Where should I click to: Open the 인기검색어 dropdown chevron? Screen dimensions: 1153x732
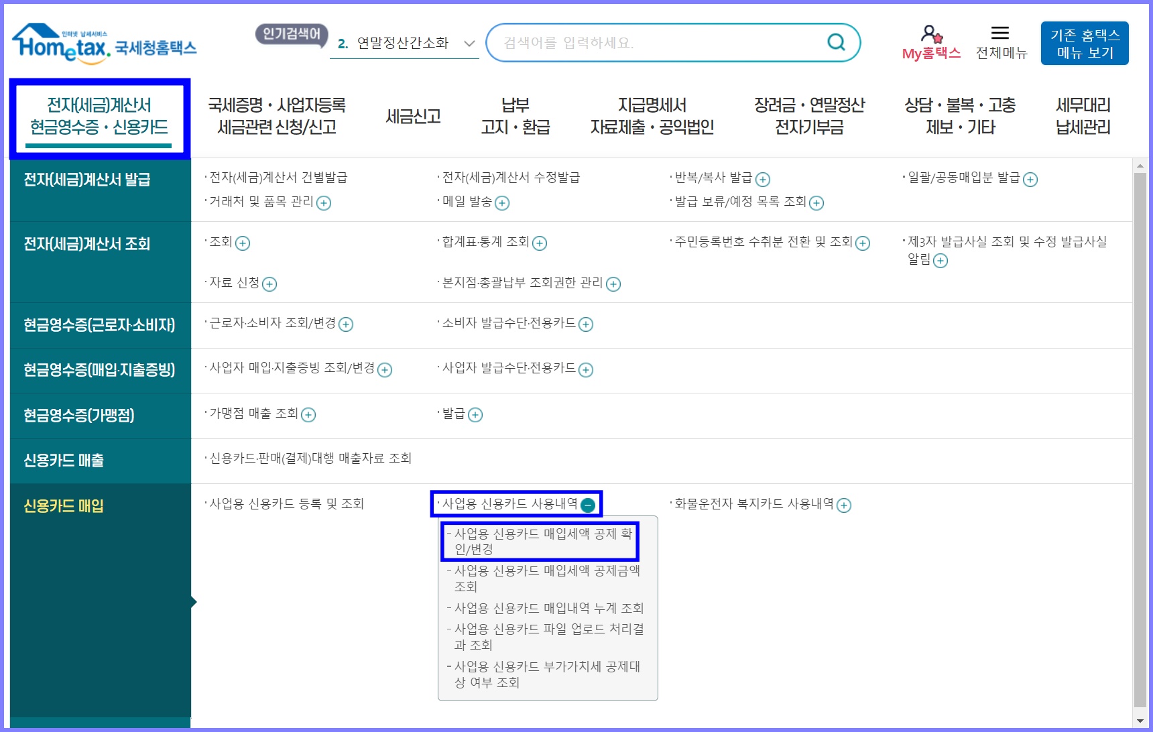pyautogui.click(x=467, y=43)
